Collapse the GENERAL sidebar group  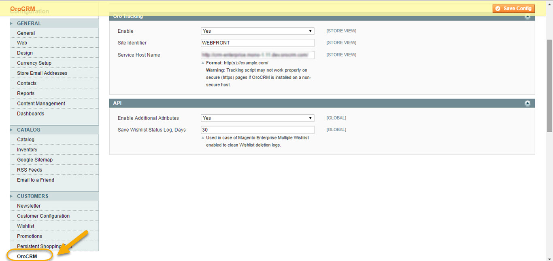point(54,23)
